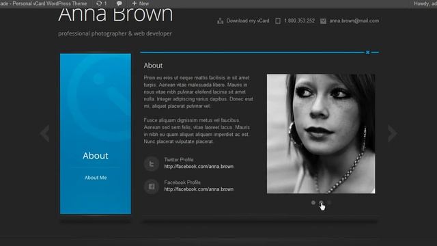Image resolution: width=437 pixels, height=246 pixels.
Task: Open the New menu in admin bar
Action: pos(141,3)
